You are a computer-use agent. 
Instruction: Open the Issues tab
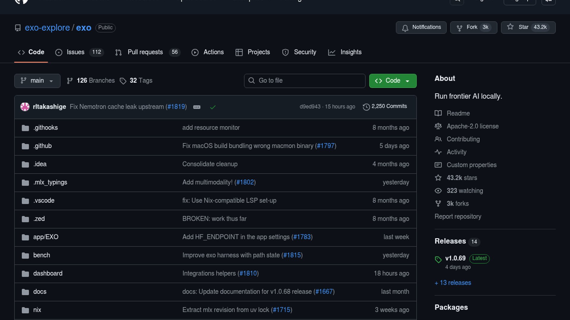[x=79, y=52]
